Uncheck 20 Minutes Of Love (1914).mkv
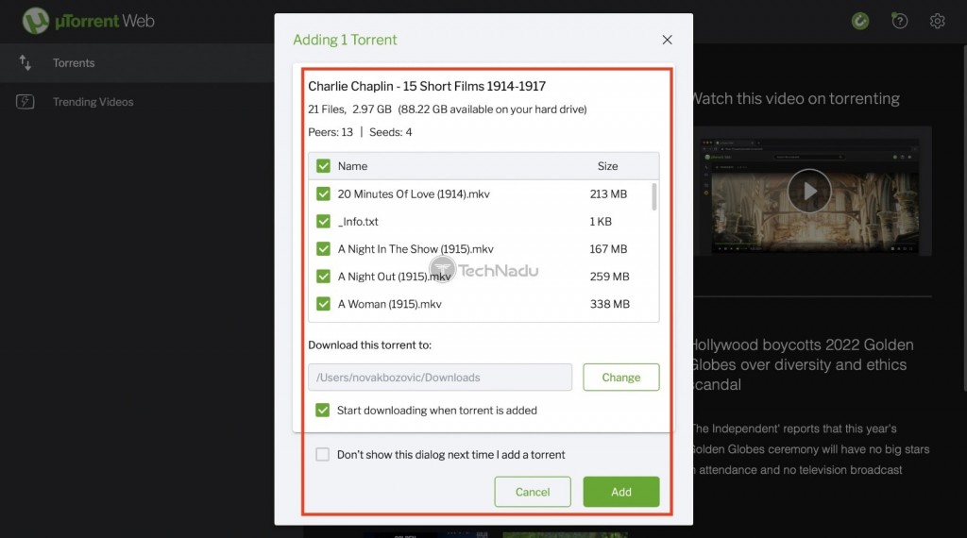 pos(323,193)
